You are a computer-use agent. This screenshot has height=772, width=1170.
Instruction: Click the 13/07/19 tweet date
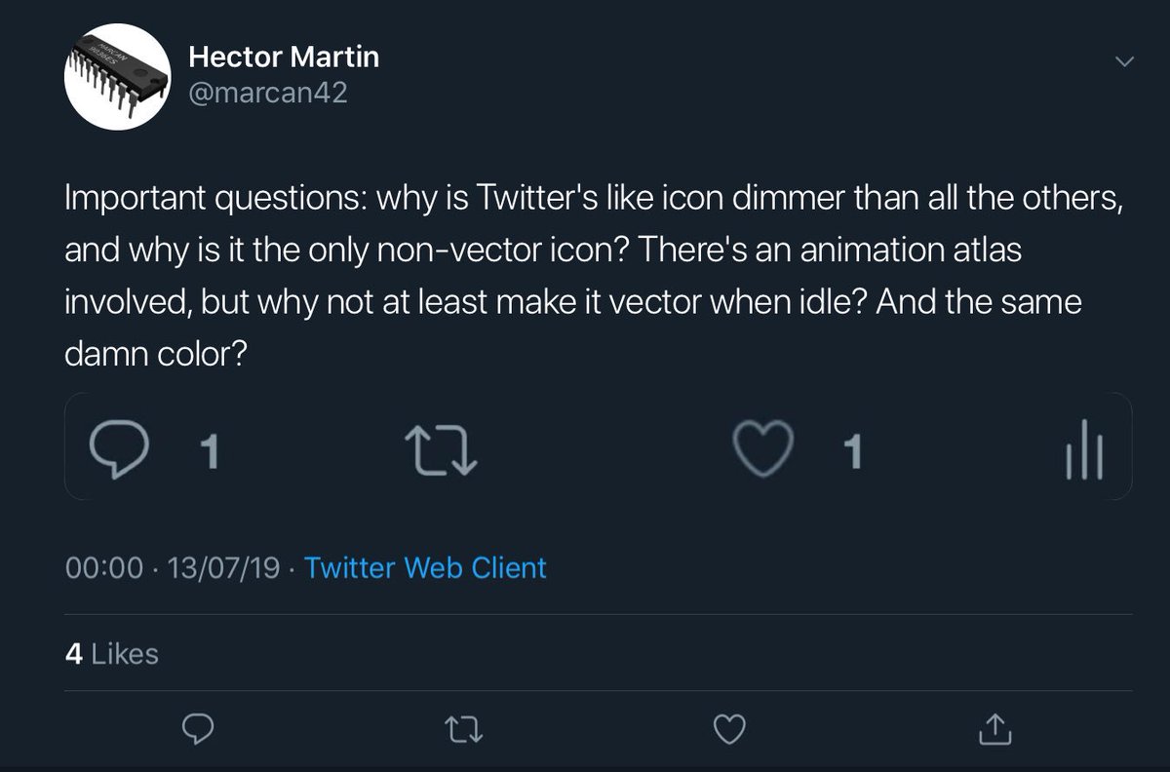pyautogui.click(x=222, y=567)
